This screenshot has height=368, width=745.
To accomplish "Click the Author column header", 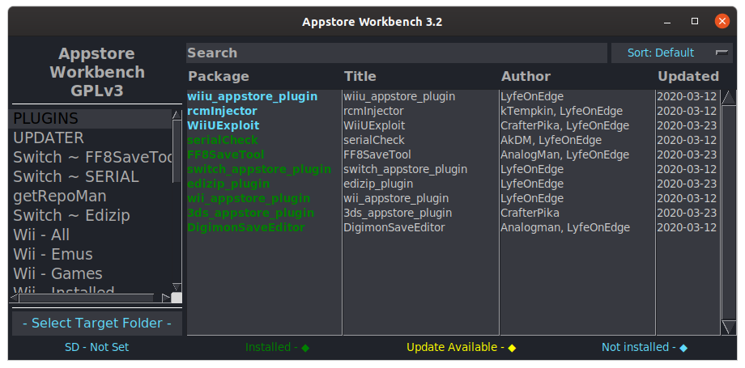I will click(526, 77).
